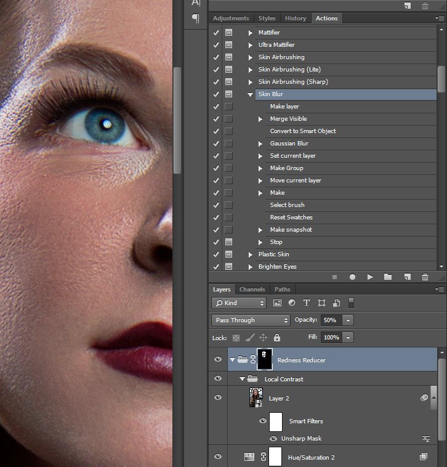Select the Make snapshot action step
Viewport: 447px width, 467px height.
pos(291,230)
